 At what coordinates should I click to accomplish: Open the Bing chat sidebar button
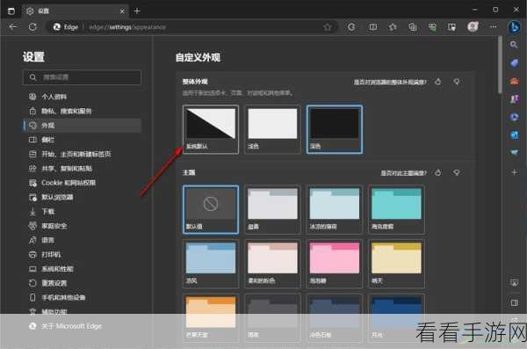(x=514, y=27)
